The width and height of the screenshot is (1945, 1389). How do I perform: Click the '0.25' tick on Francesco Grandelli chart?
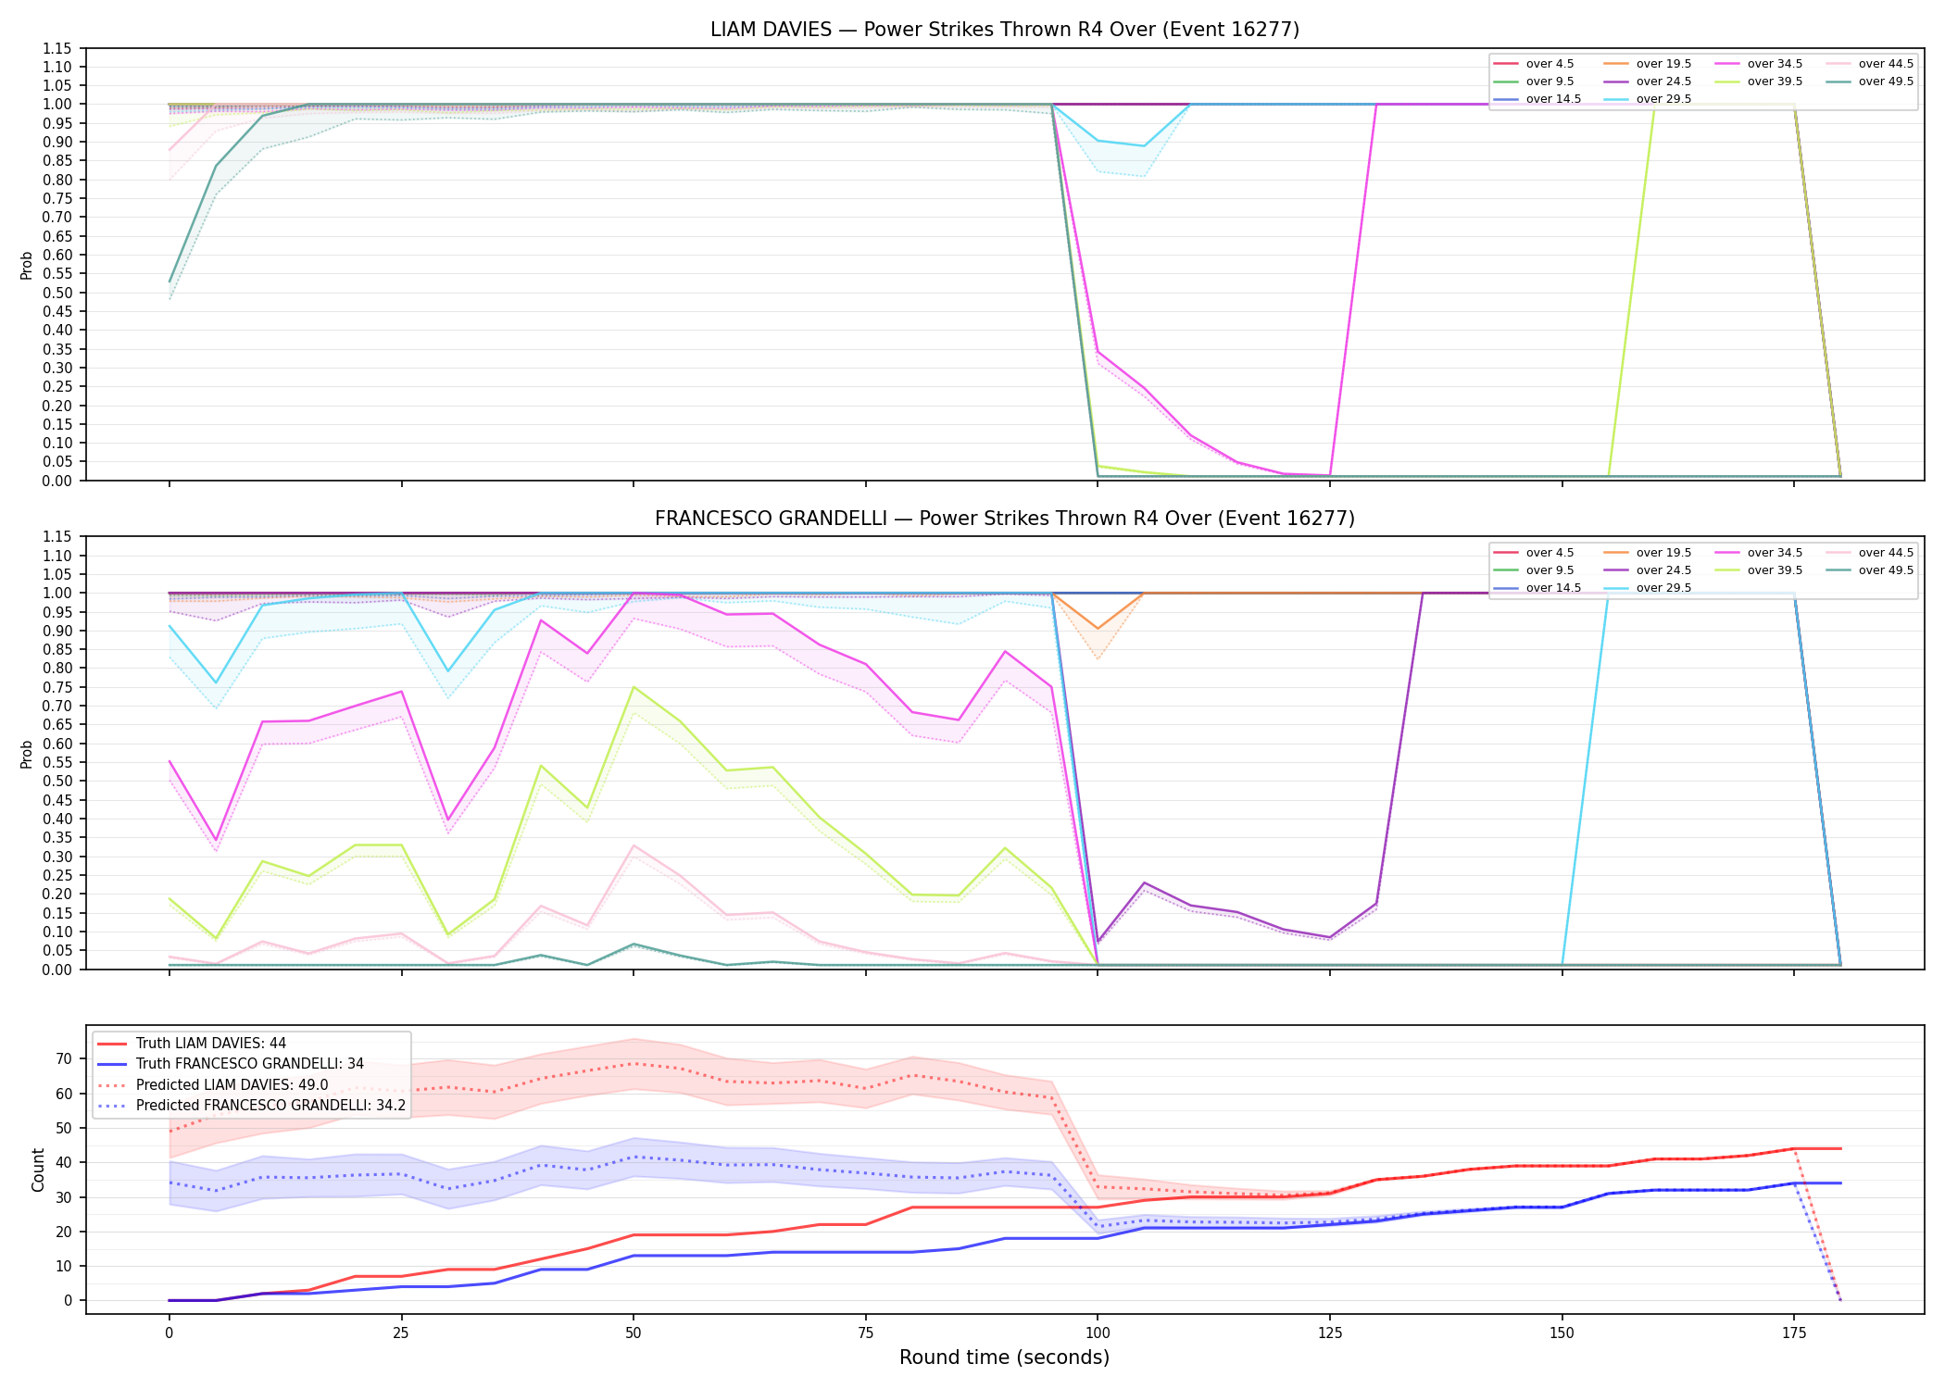[57, 875]
